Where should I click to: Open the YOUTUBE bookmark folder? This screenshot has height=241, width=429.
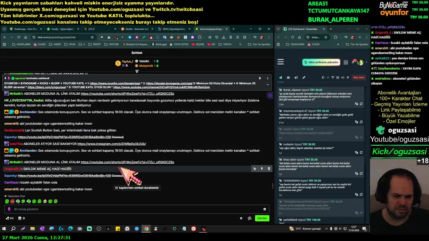point(111,44)
